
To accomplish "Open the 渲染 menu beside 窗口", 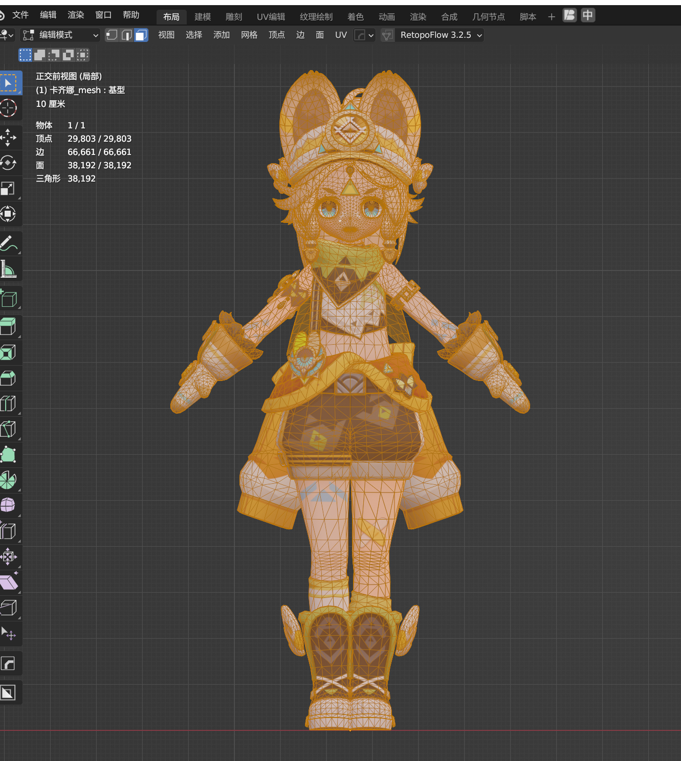I will 76,15.
